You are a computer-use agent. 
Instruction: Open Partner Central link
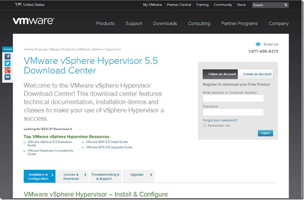coord(179,5)
